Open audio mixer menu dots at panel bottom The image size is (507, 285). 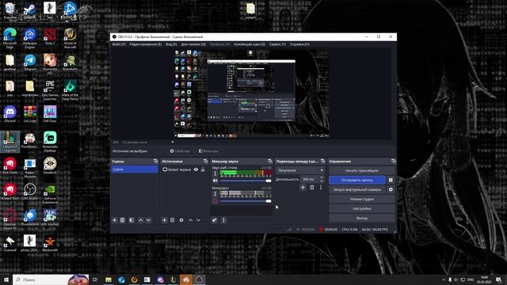pyautogui.click(x=223, y=220)
